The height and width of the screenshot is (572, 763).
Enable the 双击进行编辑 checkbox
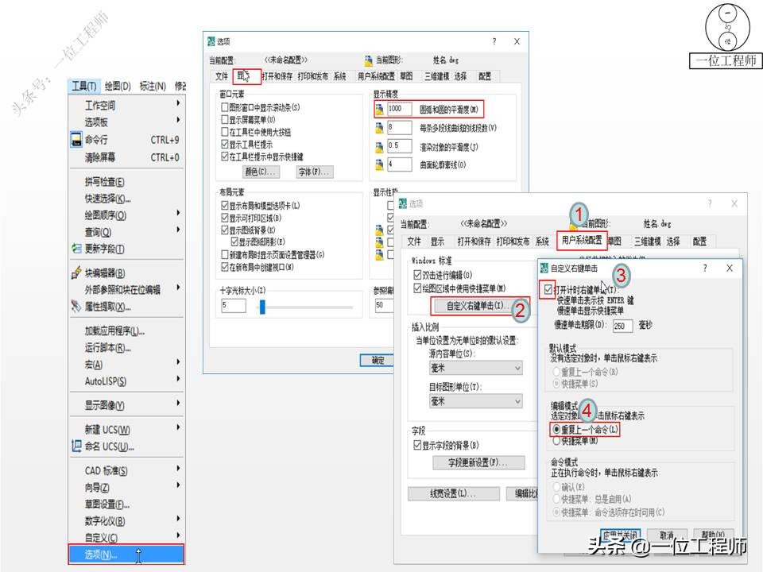tap(416, 274)
